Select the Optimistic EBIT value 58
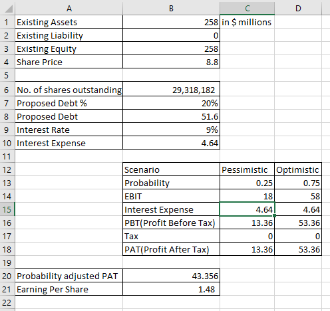 [x=298, y=196]
